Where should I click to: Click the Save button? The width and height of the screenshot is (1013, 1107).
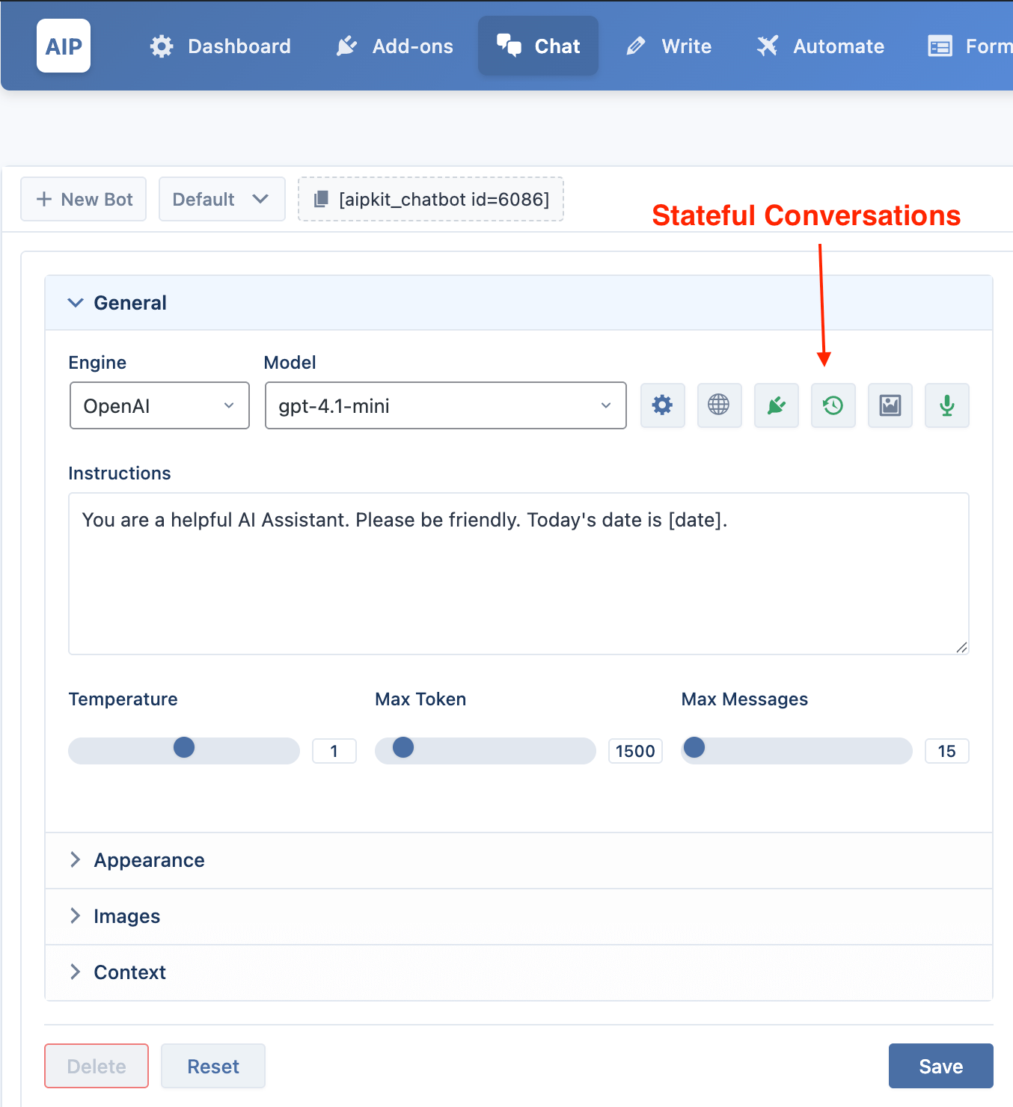[940, 1066]
